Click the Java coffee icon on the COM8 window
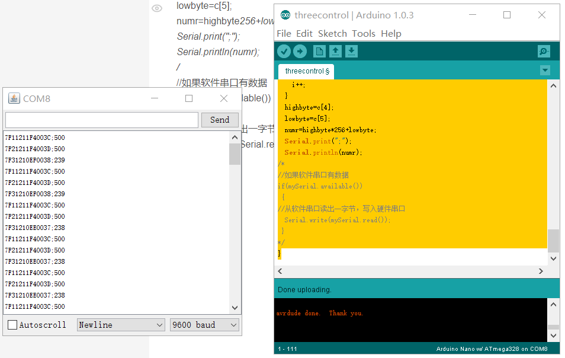This screenshot has height=358, width=565. pos(13,98)
